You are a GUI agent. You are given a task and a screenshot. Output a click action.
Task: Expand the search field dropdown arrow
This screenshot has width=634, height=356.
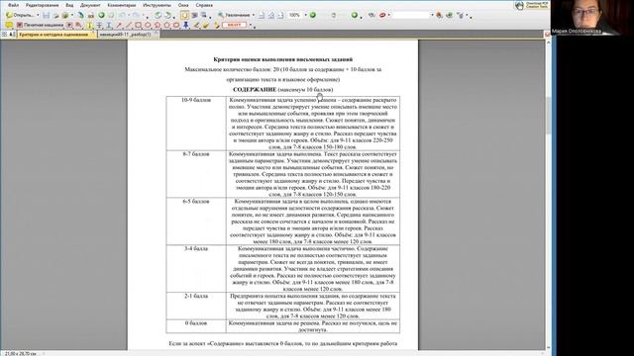click(x=432, y=15)
